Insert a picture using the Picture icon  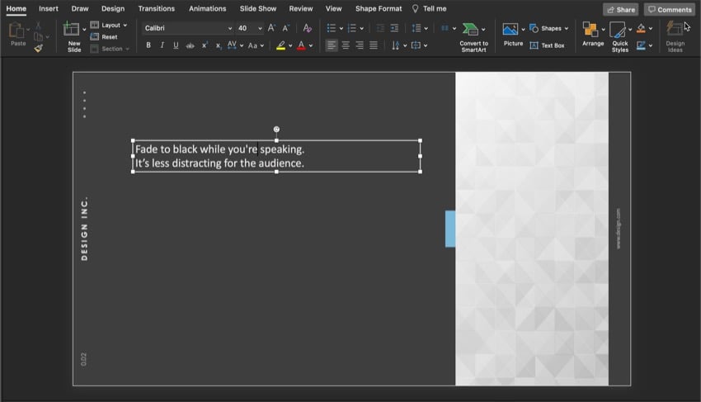tap(512, 30)
